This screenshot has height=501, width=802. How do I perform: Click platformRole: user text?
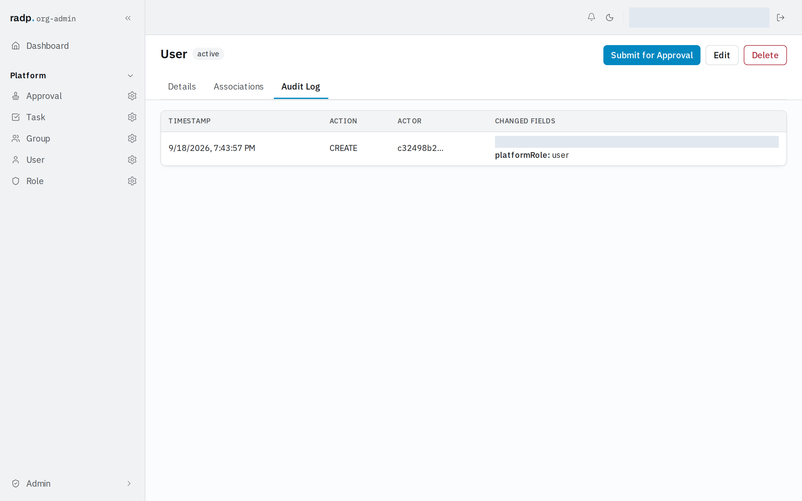pyautogui.click(x=532, y=155)
